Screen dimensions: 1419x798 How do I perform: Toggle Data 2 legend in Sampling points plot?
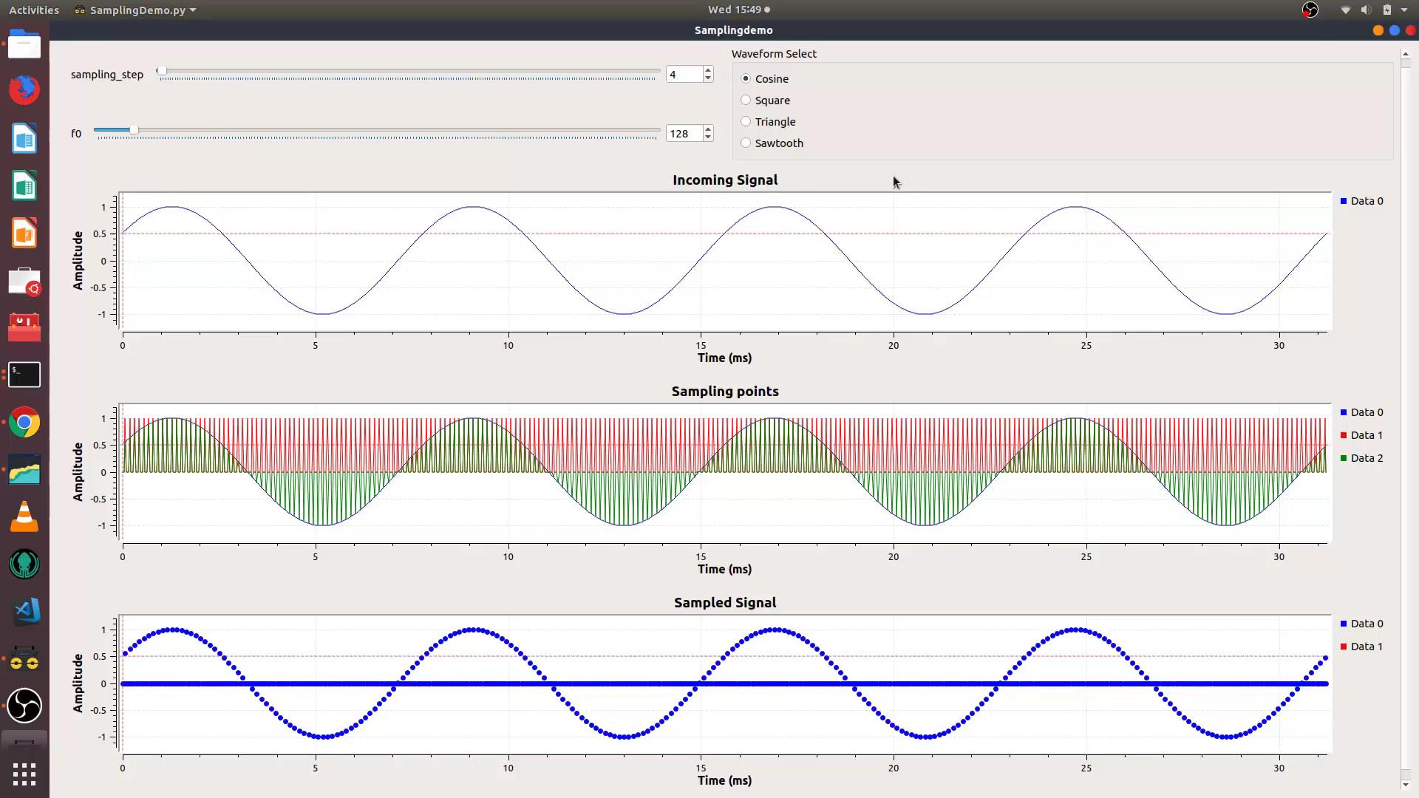[1361, 458]
